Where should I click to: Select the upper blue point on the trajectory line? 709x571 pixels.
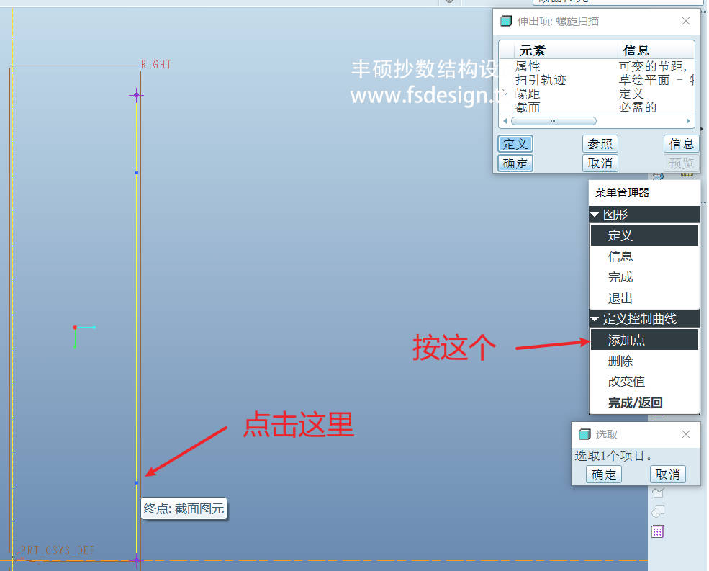tap(136, 173)
